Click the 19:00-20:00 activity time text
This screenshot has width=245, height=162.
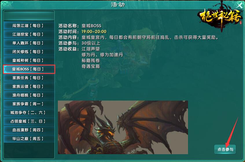pyautogui.click(x=94, y=32)
